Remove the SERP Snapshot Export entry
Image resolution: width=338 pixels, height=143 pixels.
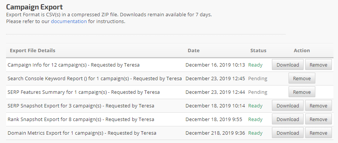(318, 106)
